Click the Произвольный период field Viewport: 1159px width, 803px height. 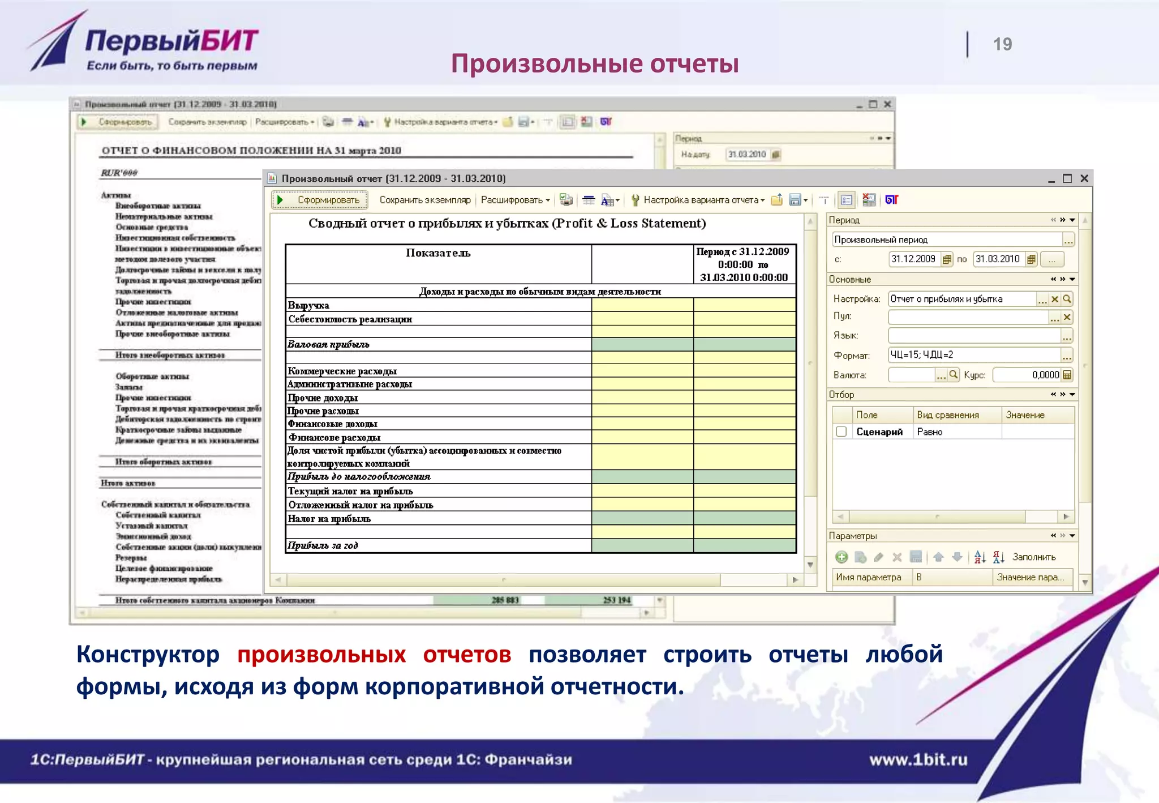pos(947,240)
